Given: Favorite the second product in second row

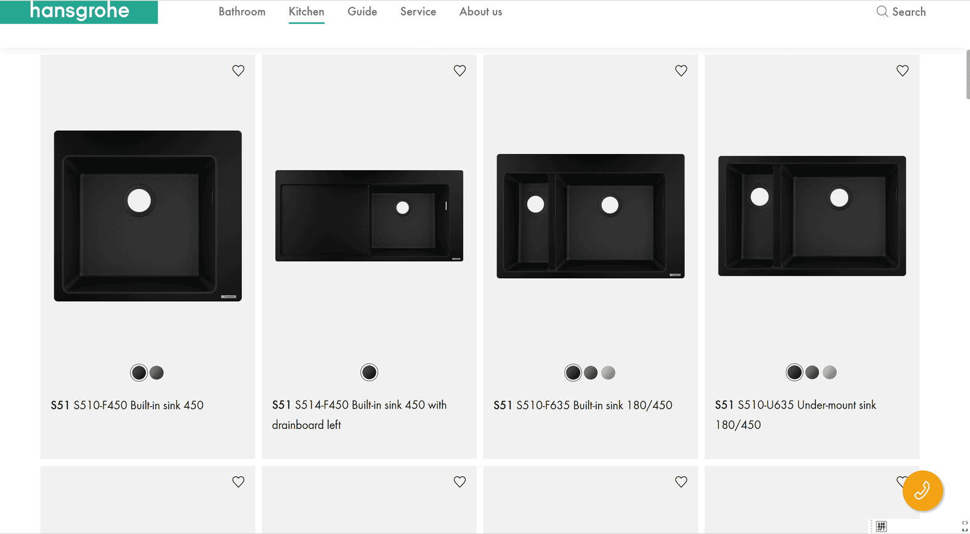Looking at the screenshot, I should tap(460, 482).
